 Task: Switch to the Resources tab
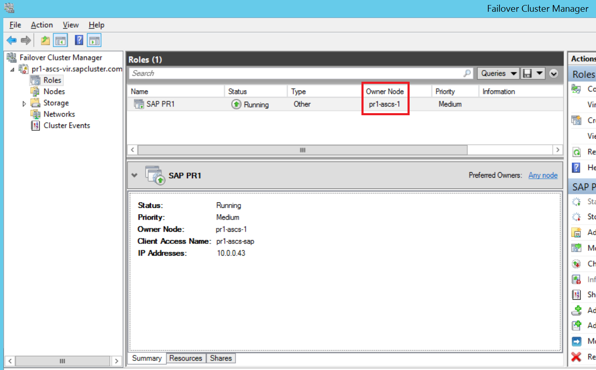point(186,358)
